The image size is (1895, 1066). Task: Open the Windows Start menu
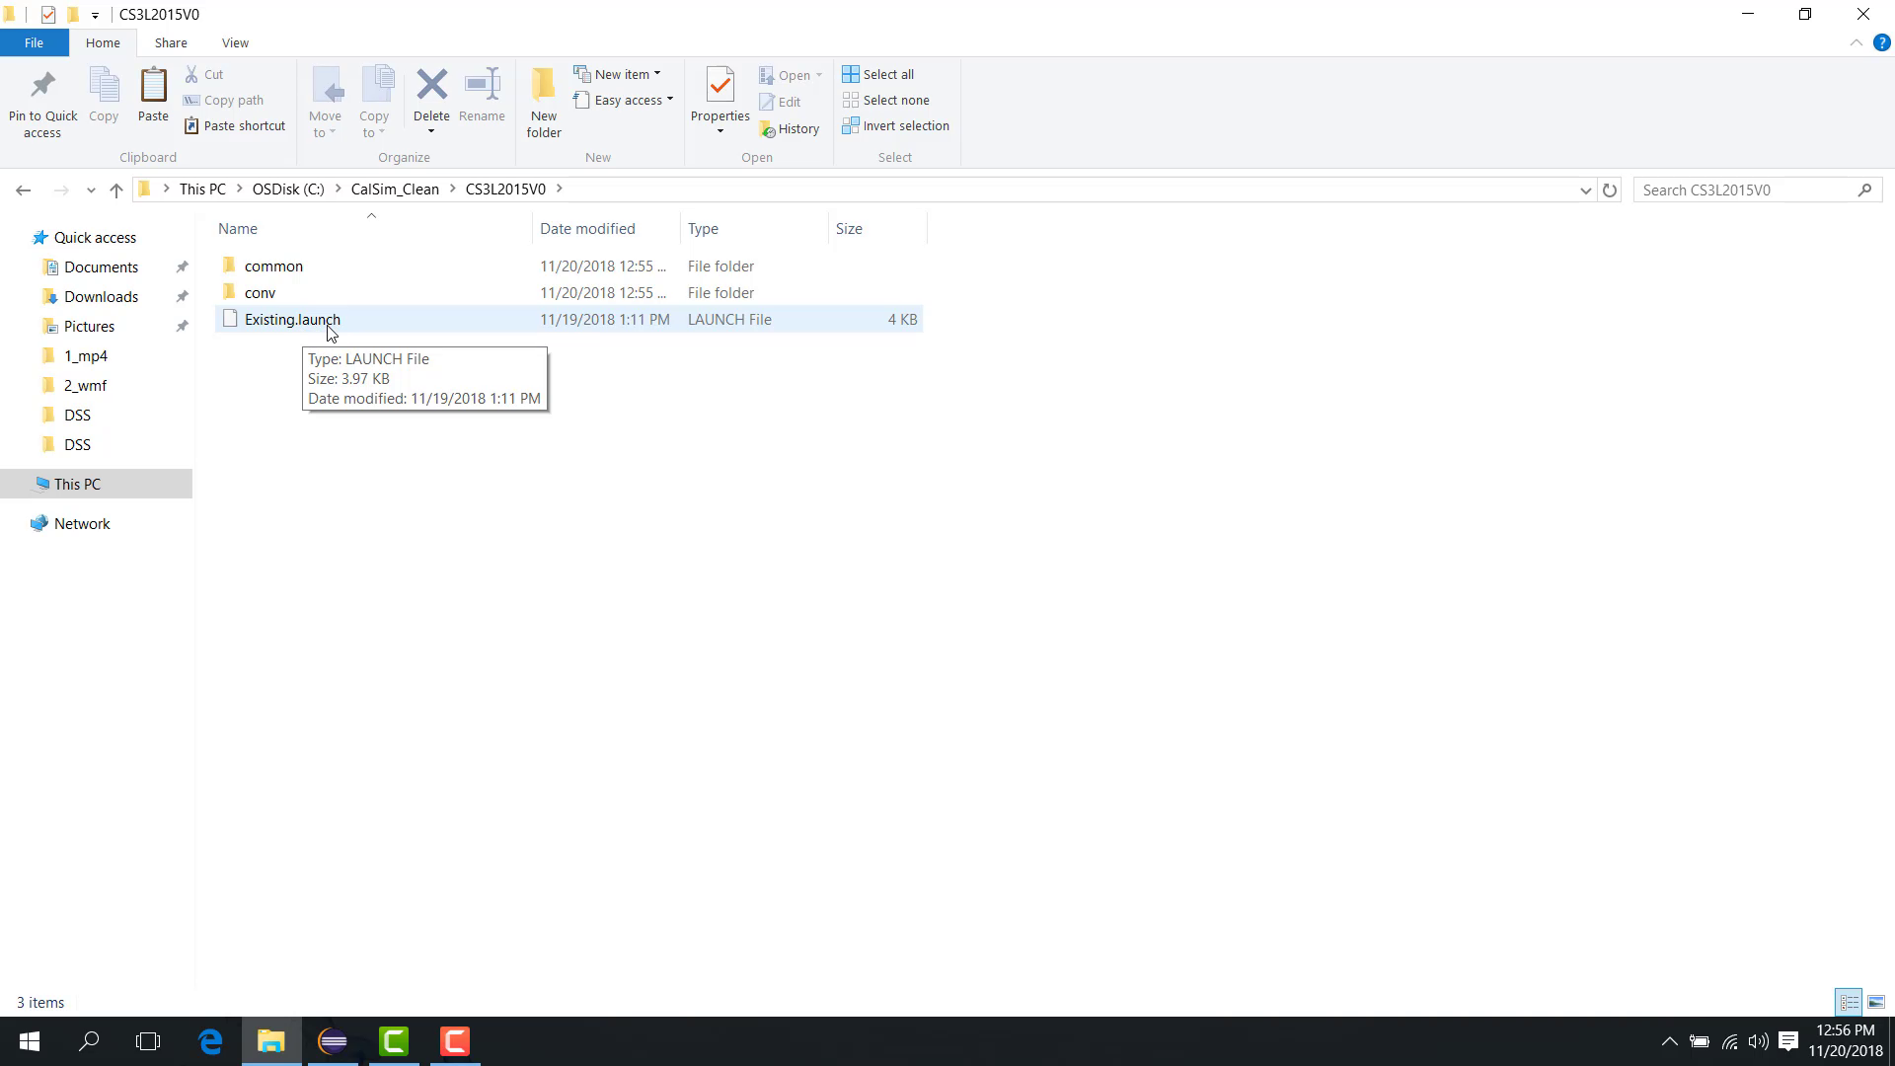coord(30,1041)
